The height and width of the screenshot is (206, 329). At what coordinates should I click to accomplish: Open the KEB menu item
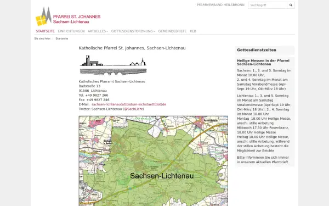[193, 31]
